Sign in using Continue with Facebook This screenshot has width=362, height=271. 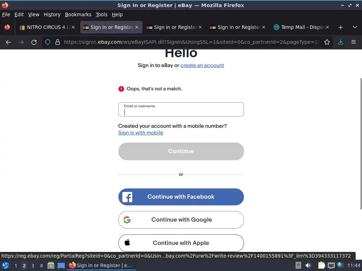pyautogui.click(x=181, y=197)
